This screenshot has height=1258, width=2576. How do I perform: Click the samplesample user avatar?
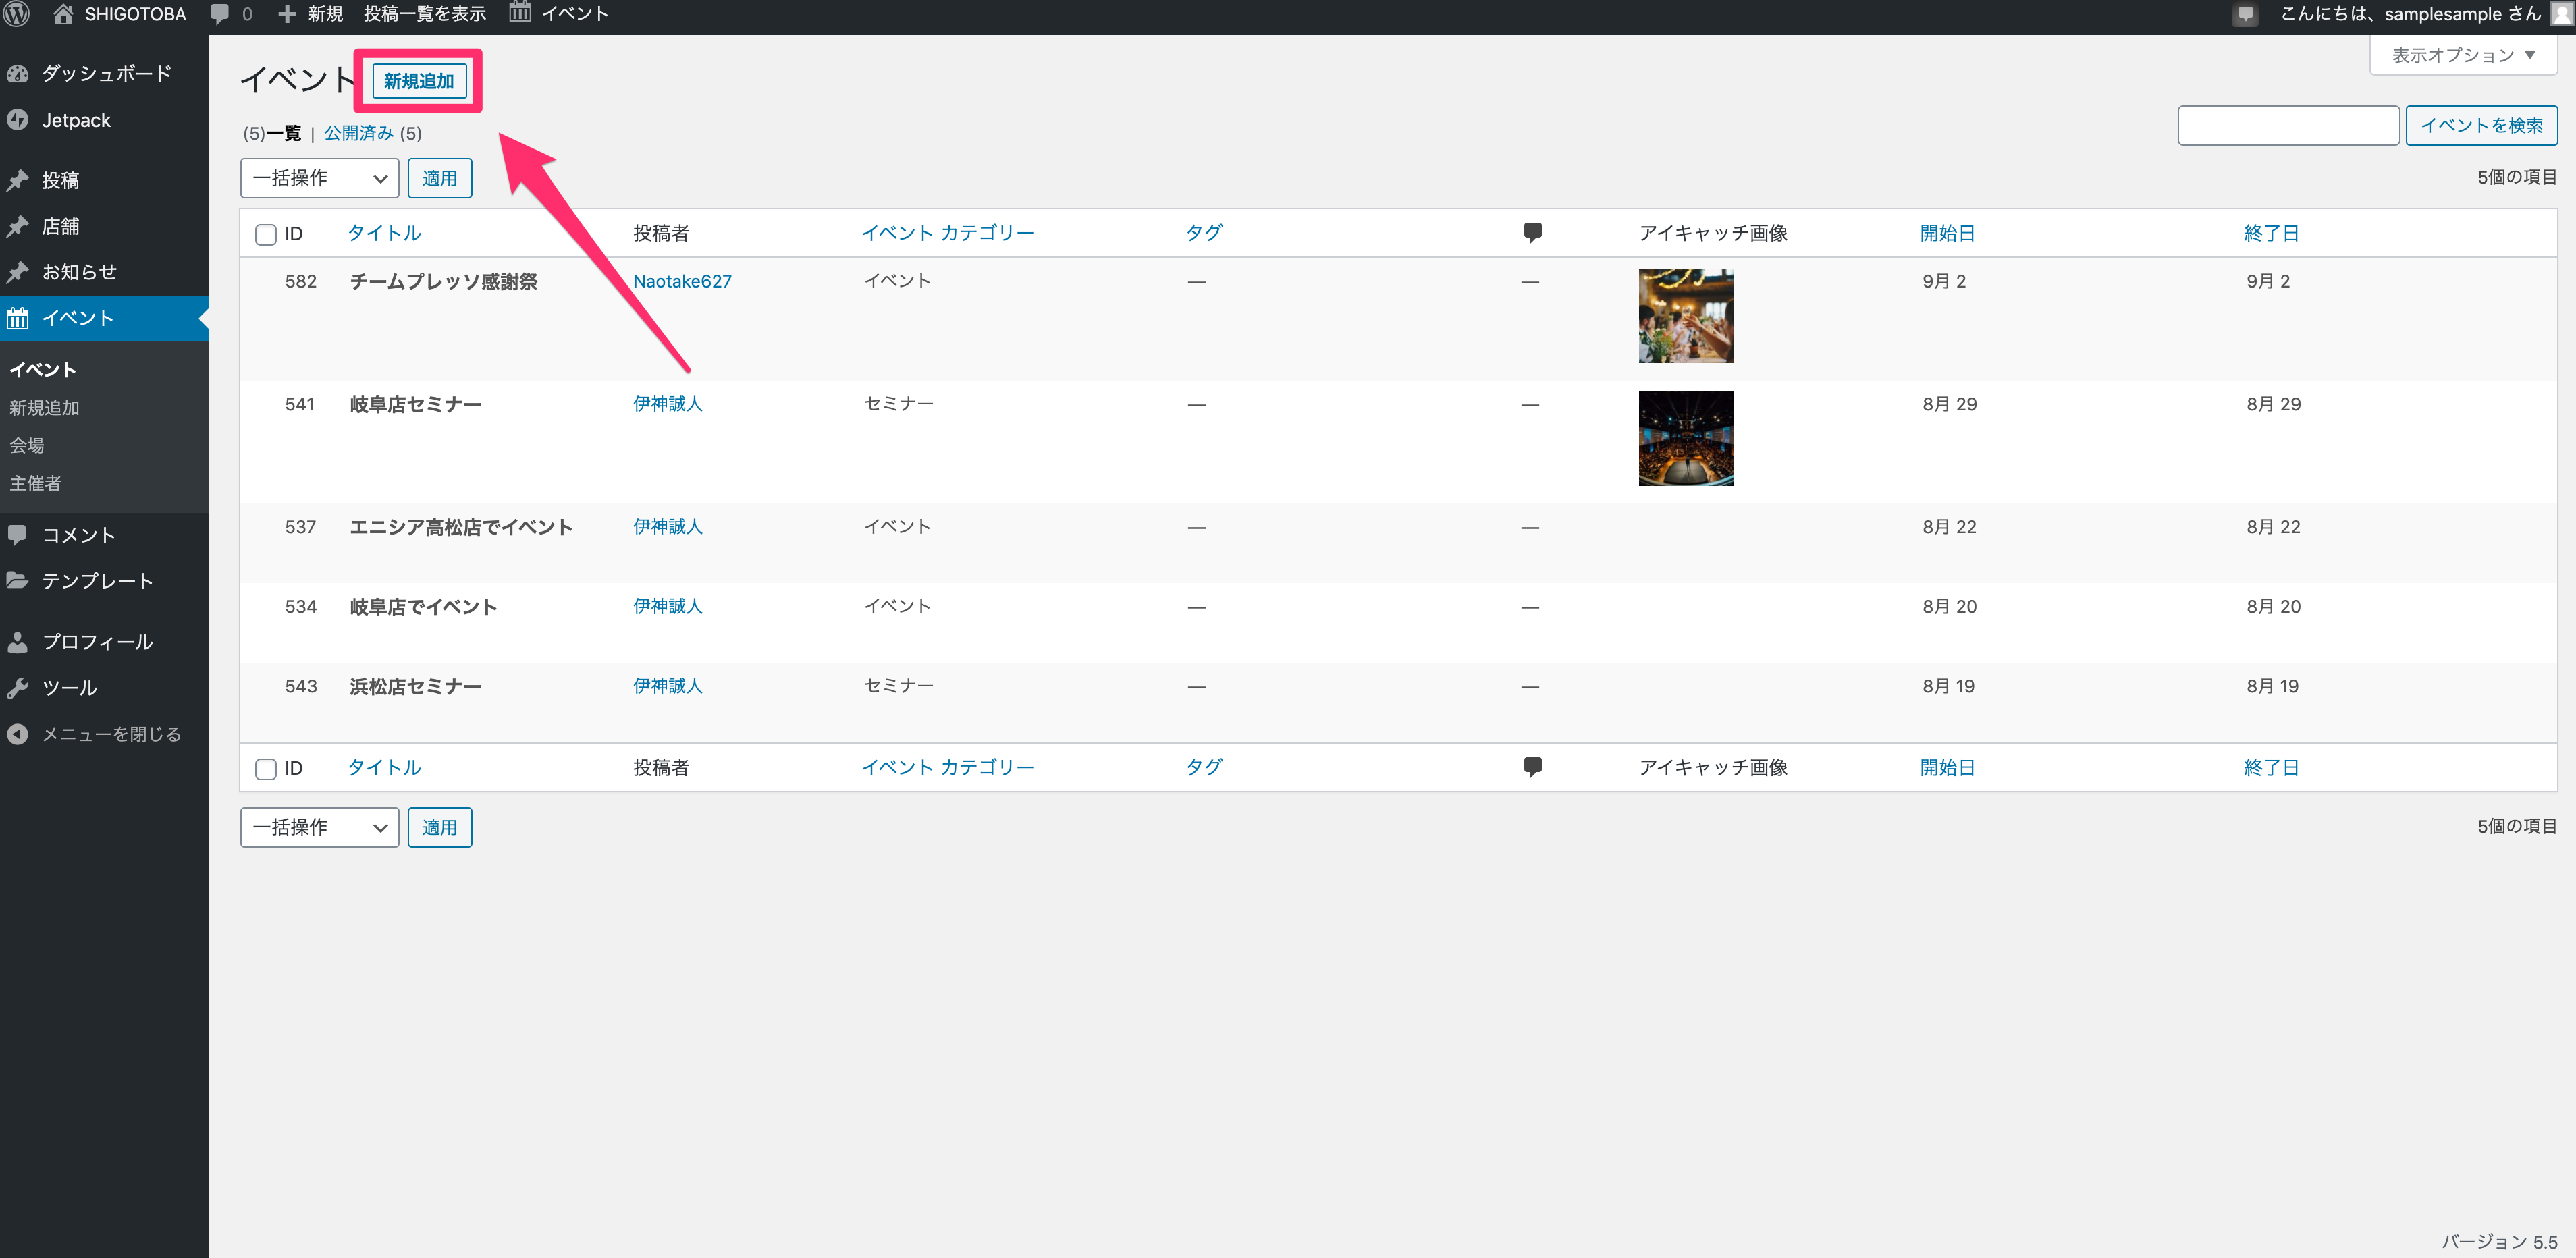pyautogui.click(x=2561, y=14)
